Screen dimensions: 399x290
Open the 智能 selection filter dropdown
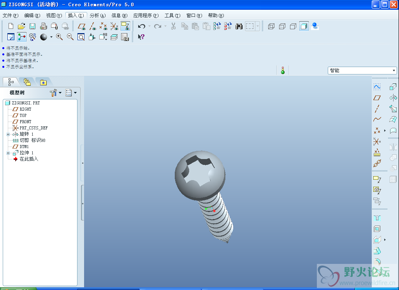[362, 70]
